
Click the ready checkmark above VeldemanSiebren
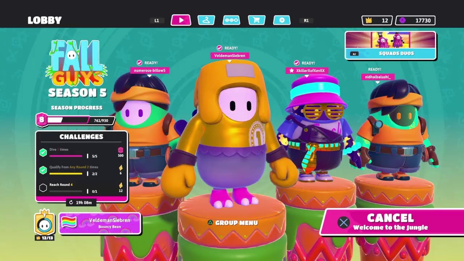219,48
